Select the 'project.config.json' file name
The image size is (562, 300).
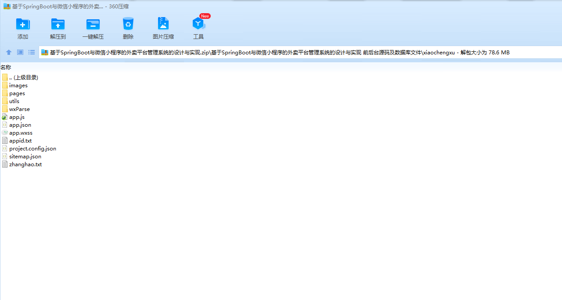coord(33,149)
